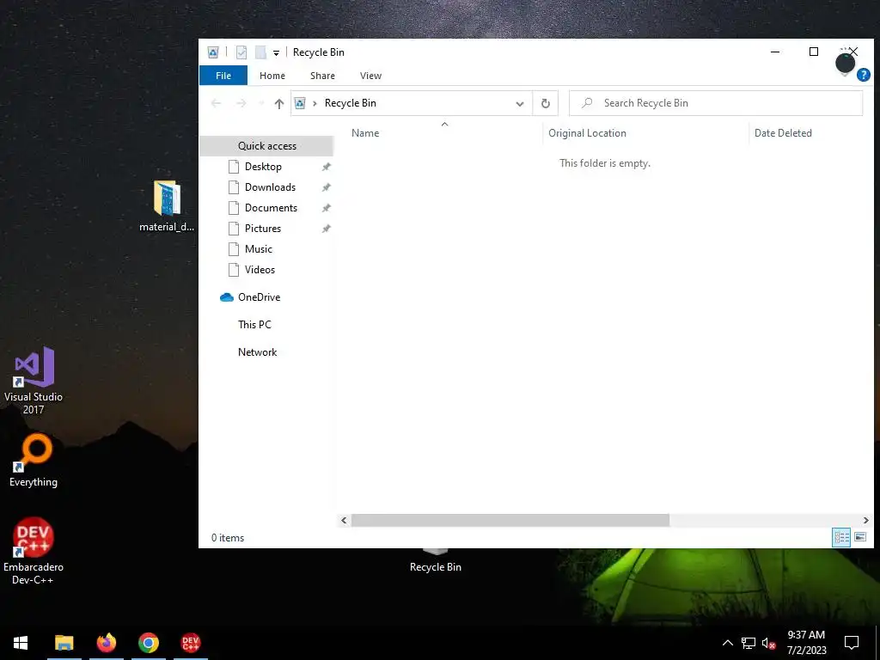Click the network status tray icon
The height and width of the screenshot is (660, 880).
[x=749, y=643]
